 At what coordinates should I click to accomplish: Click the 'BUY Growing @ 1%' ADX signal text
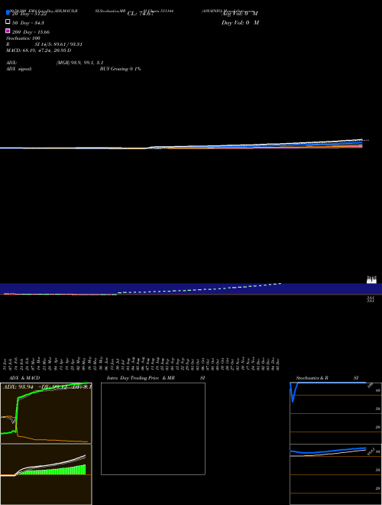click(x=120, y=69)
